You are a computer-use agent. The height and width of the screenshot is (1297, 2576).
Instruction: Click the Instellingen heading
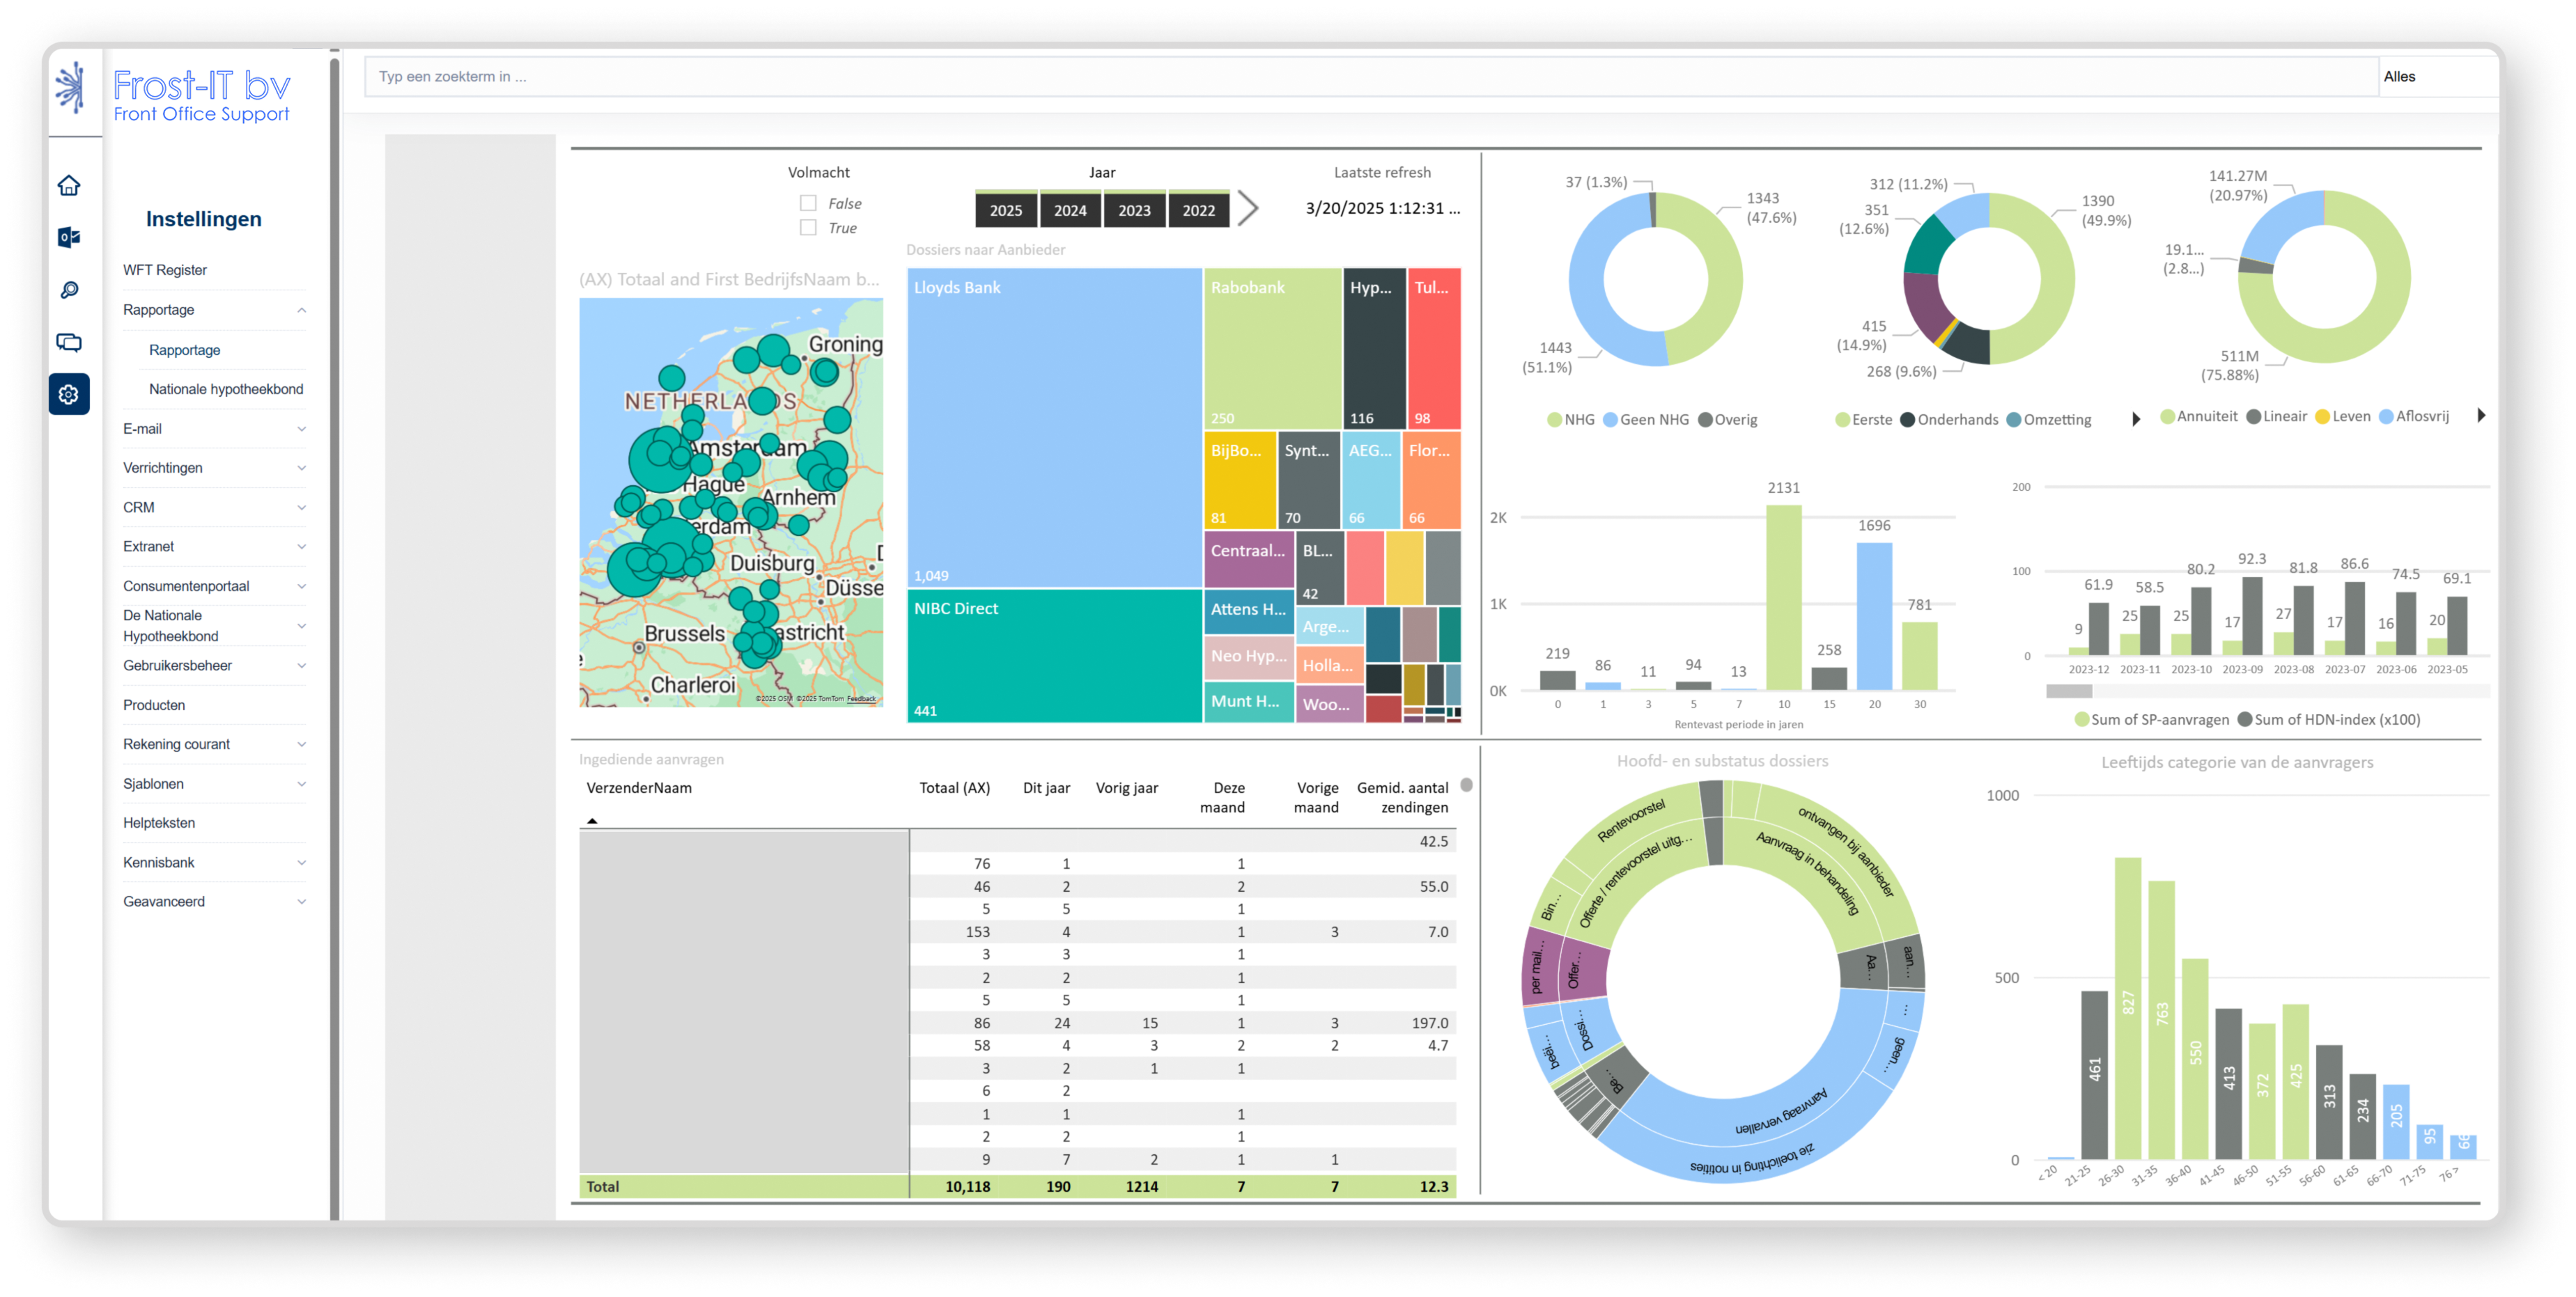[x=204, y=220]
